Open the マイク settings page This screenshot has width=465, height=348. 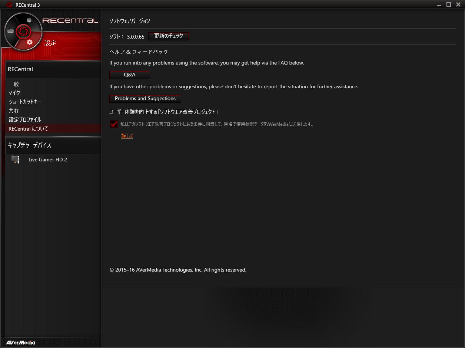(14, 93)
